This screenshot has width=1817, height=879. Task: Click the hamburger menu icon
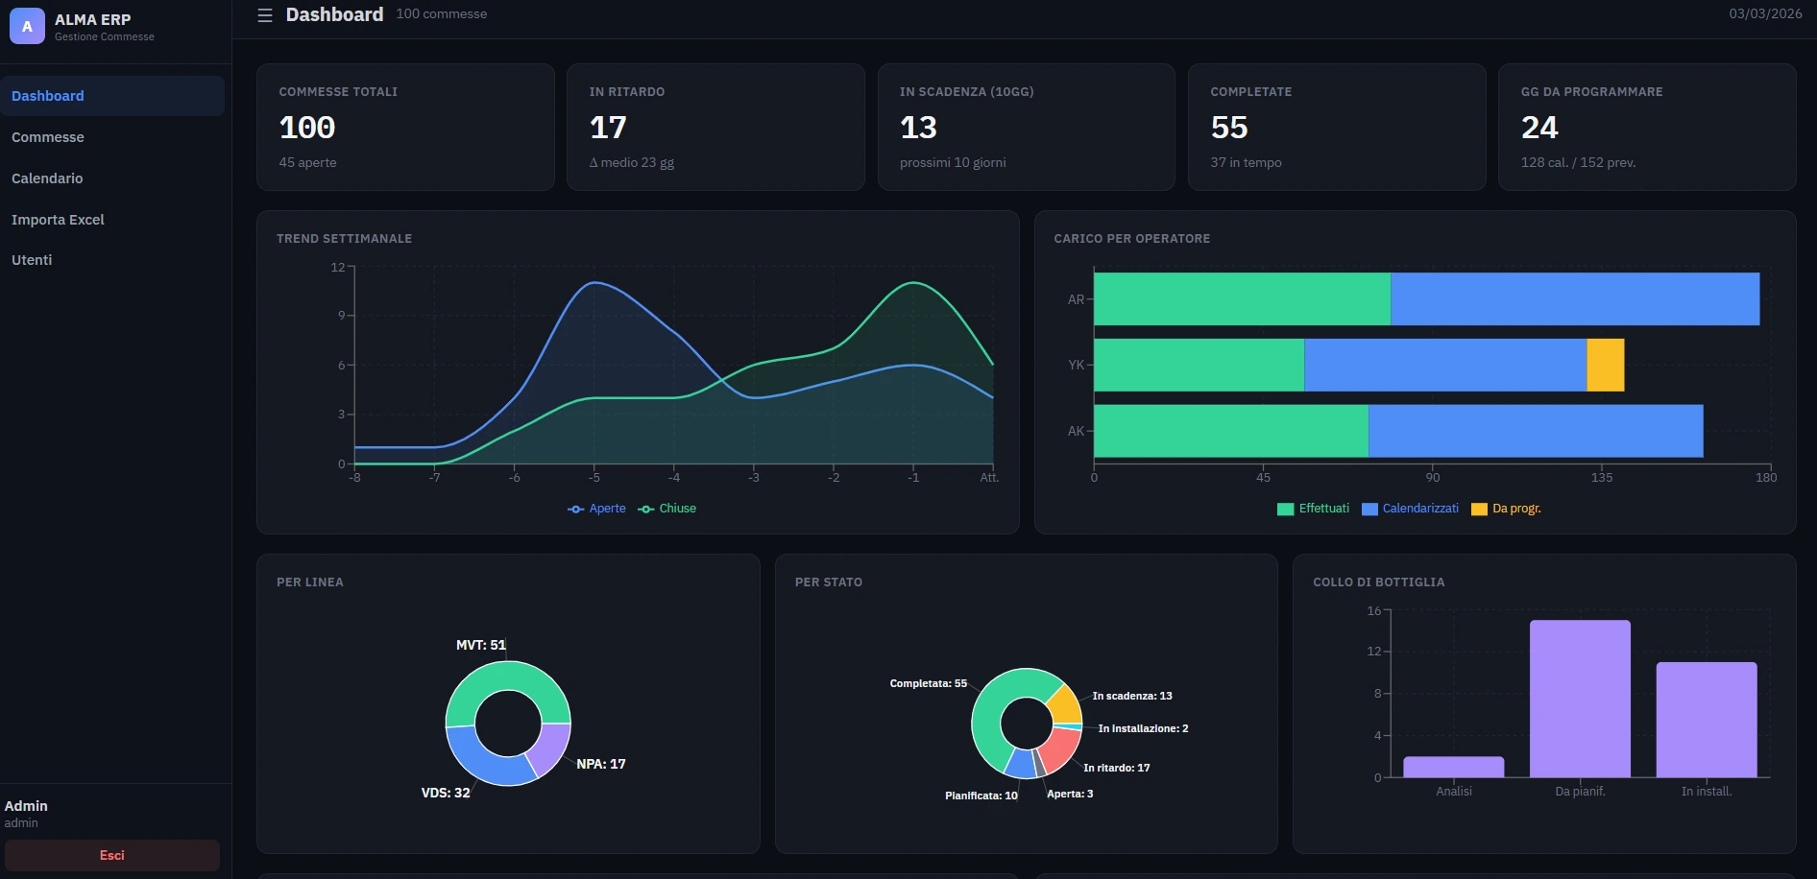(x=265, y=15)
